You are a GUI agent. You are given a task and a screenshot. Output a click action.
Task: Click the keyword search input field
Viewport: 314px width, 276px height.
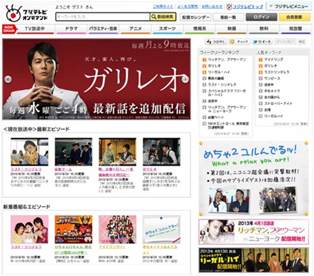(103, 17)
